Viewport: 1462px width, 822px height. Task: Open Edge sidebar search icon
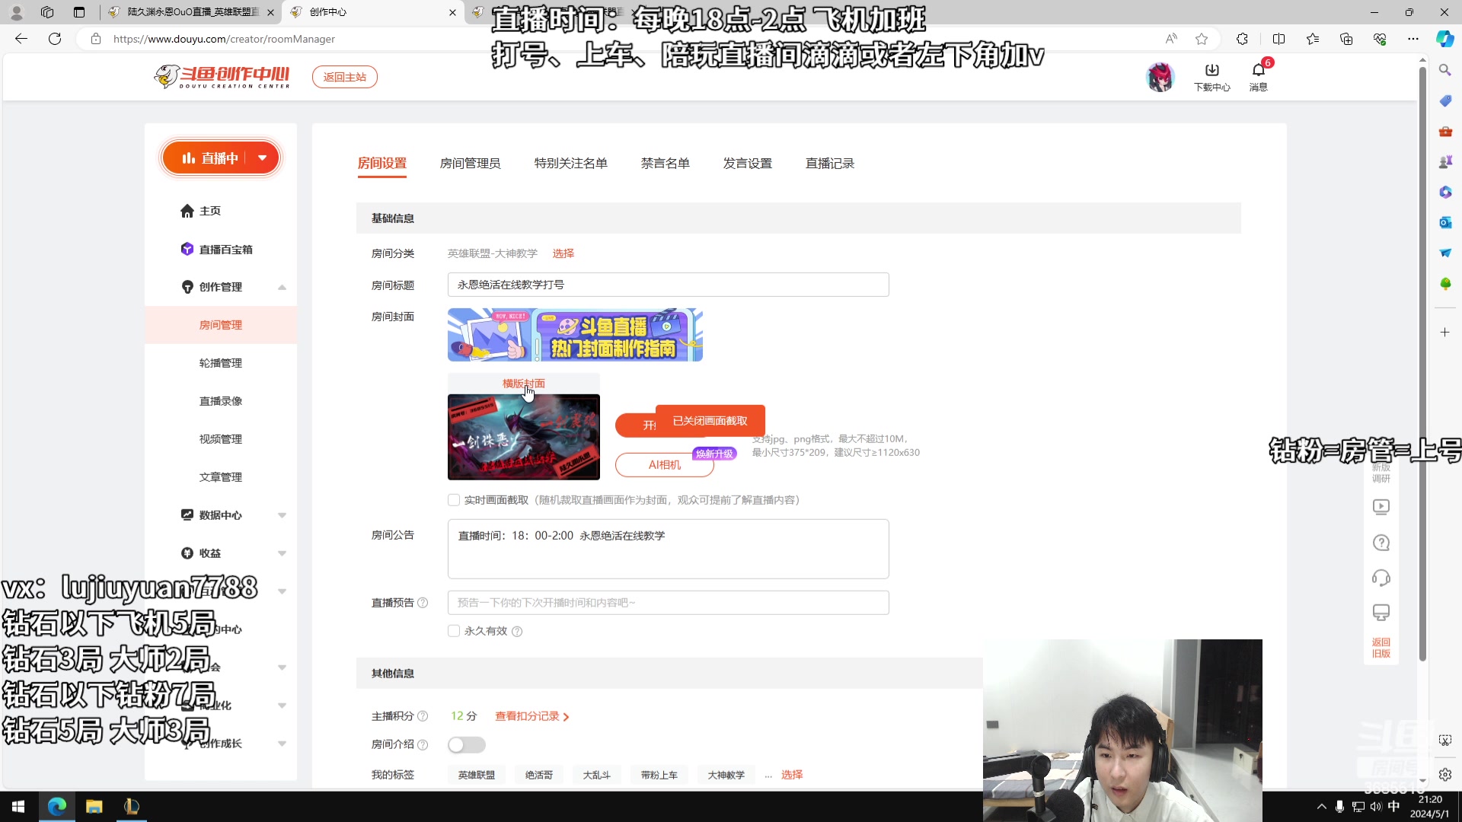[1444, 70]
